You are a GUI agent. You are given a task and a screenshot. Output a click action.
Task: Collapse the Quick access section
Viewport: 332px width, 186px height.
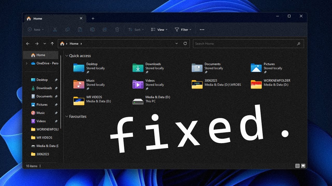(x=67, y=56)
